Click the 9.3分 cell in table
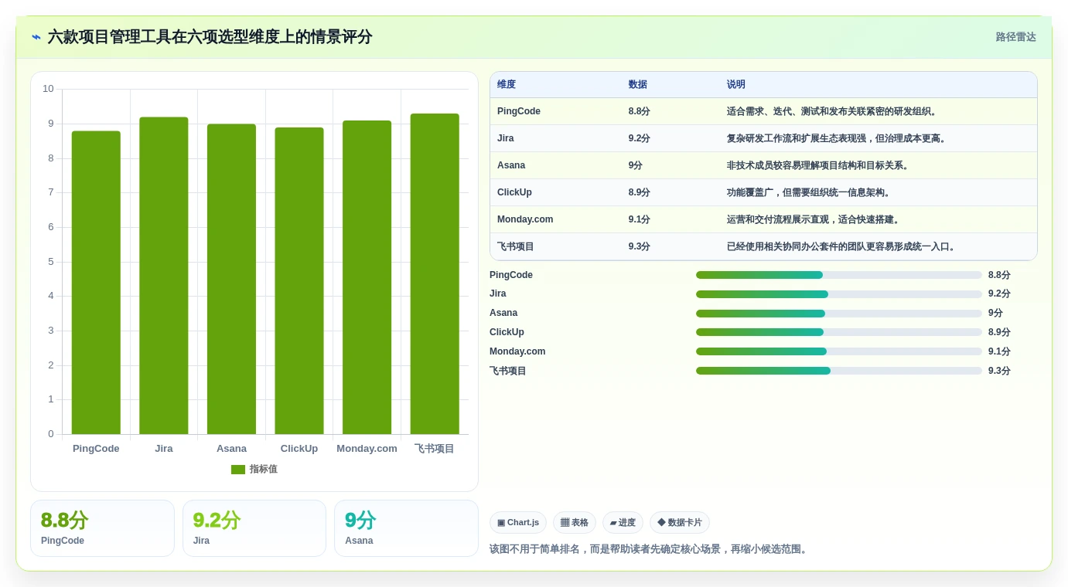 pos(640,246)
